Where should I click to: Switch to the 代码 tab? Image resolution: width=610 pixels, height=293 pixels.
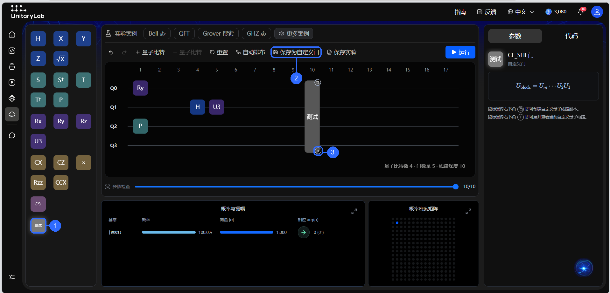[571, 36]
